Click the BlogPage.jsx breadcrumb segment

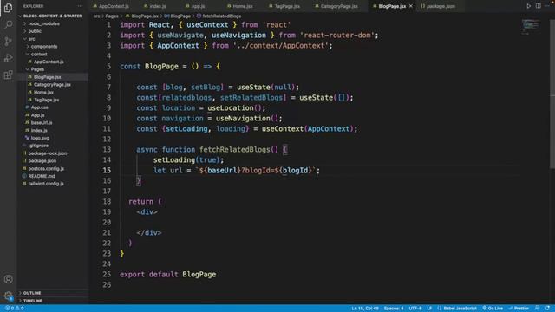[145, 16]
